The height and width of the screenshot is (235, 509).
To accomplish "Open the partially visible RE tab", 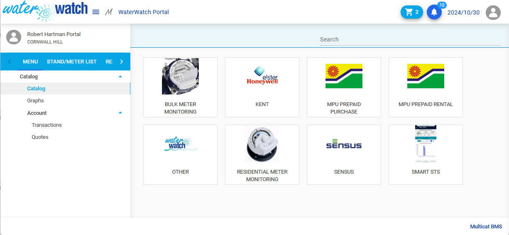I will (109, 62).
